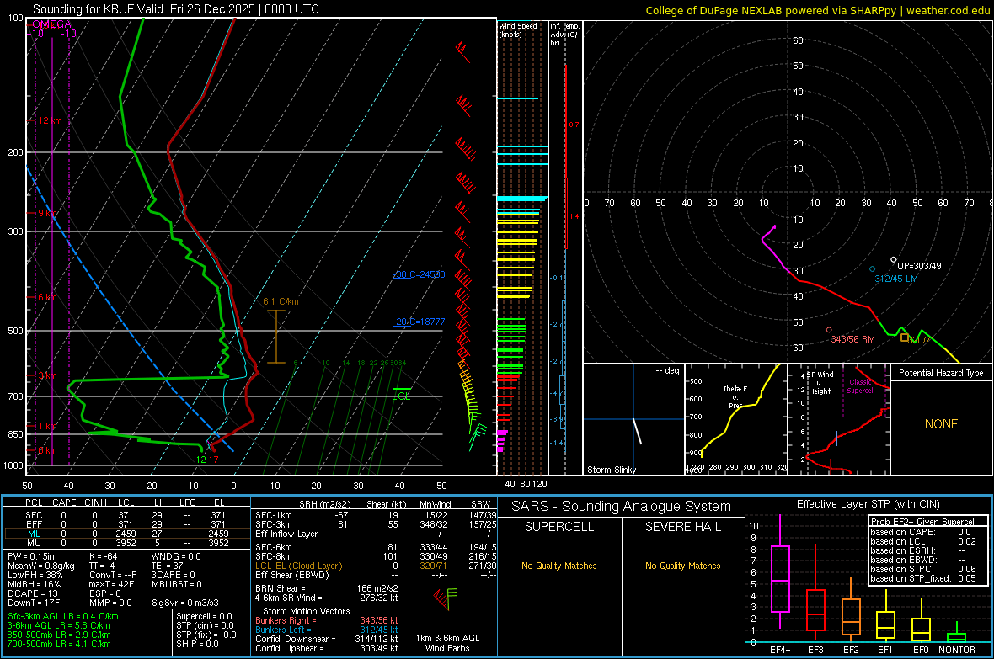
Task: Click the orange square mean wind marker
Action: [x=905, y=337]
